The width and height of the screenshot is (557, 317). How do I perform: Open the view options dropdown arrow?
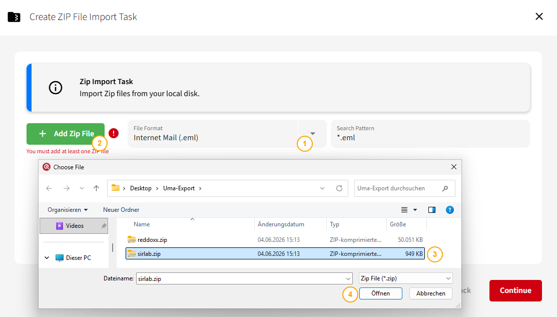tap(415, 210)
